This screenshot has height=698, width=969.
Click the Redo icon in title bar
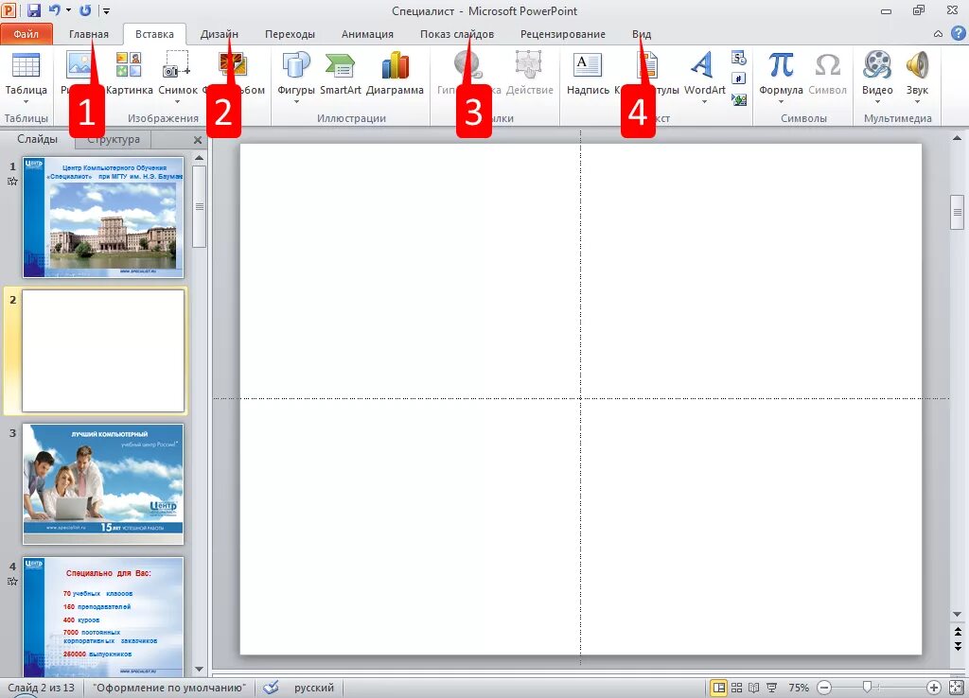[85, 10]
